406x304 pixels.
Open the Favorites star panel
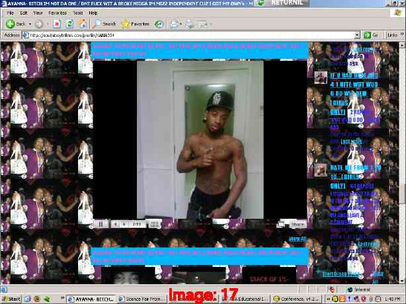pos(136,24)
